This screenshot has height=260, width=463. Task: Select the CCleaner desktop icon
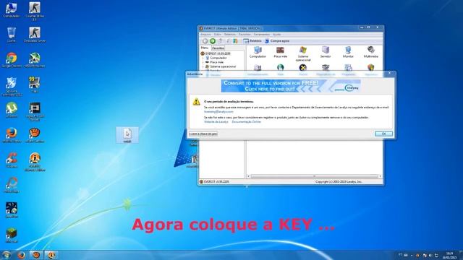pyautogui.click(x=12, y=160)
